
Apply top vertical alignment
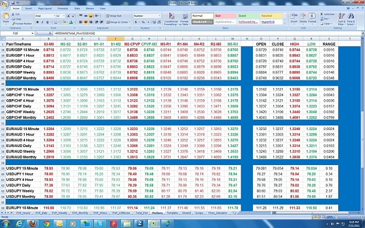tap(81, 16)
